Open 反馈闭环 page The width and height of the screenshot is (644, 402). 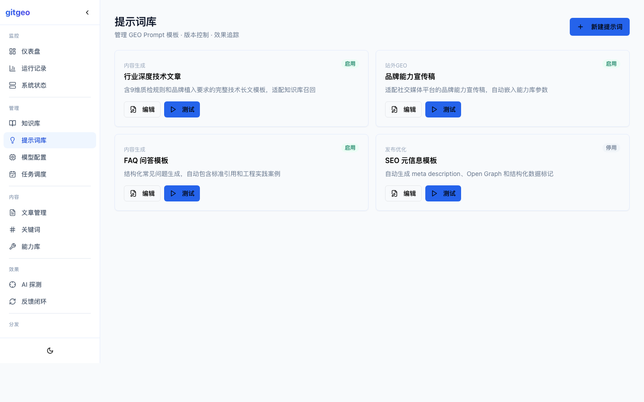(x=50, y=301)
